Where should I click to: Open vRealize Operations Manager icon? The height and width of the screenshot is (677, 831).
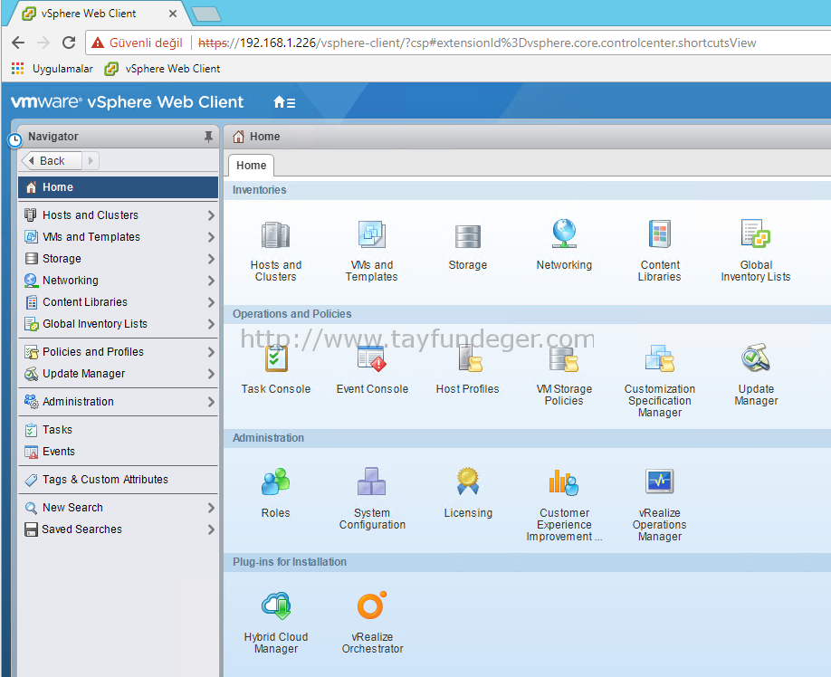pyautogui.click(x=659, y=482)
